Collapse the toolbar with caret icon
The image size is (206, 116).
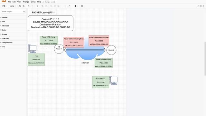pos(203,6)
